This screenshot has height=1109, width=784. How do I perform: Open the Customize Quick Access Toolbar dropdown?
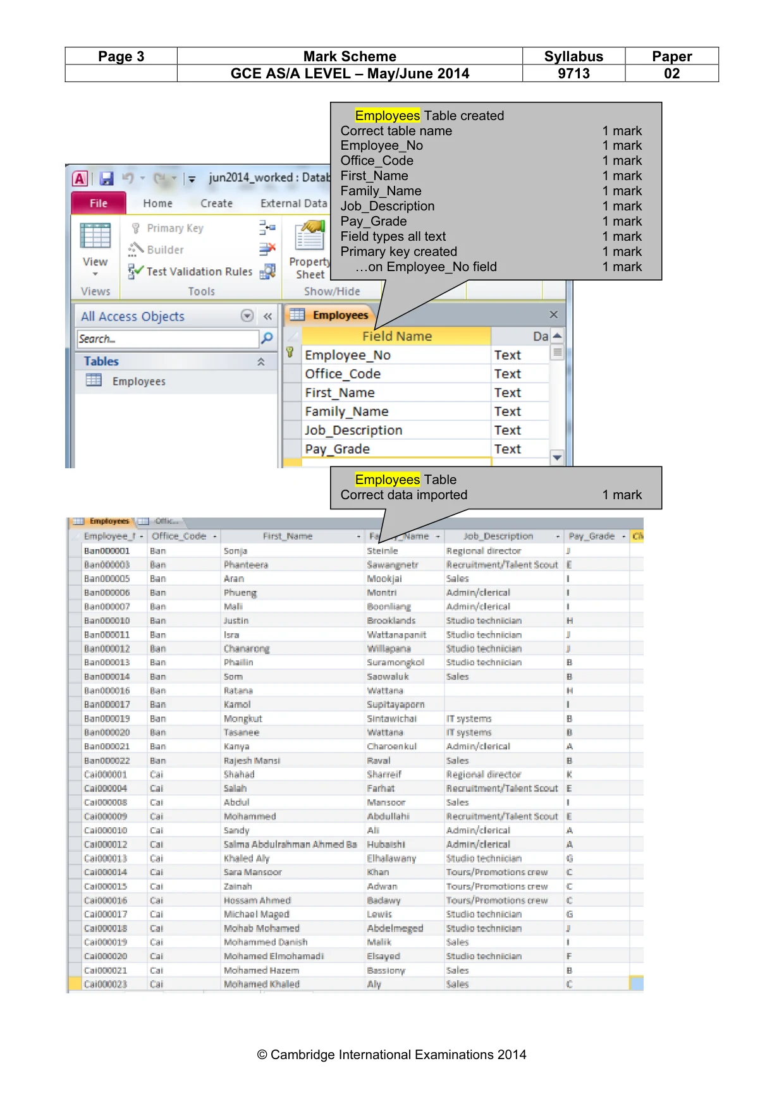click(x=192, y=179)
